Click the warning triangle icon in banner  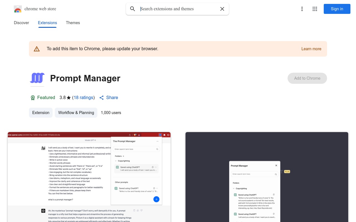[x=37, y=49]
